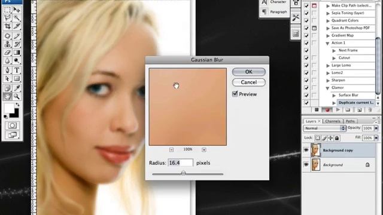383x215 pixels.
Task: Delete the selected action
Action: 370,110
